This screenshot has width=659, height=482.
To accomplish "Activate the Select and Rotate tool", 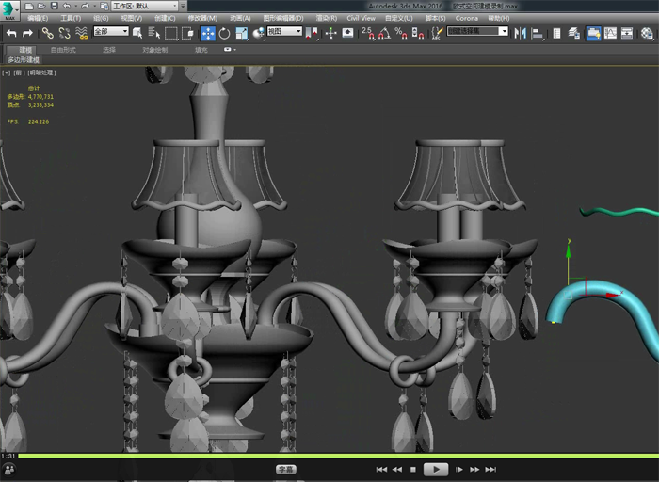I will point(224,33).
